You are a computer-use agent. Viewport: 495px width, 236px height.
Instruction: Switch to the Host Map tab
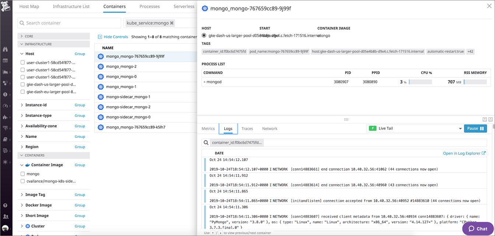[29, 6]
